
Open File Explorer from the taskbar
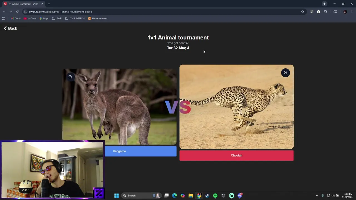click(191, 196)
